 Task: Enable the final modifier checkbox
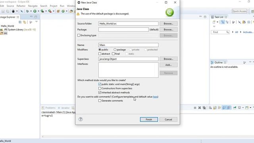pyautogui.click(x=113, y=54)
